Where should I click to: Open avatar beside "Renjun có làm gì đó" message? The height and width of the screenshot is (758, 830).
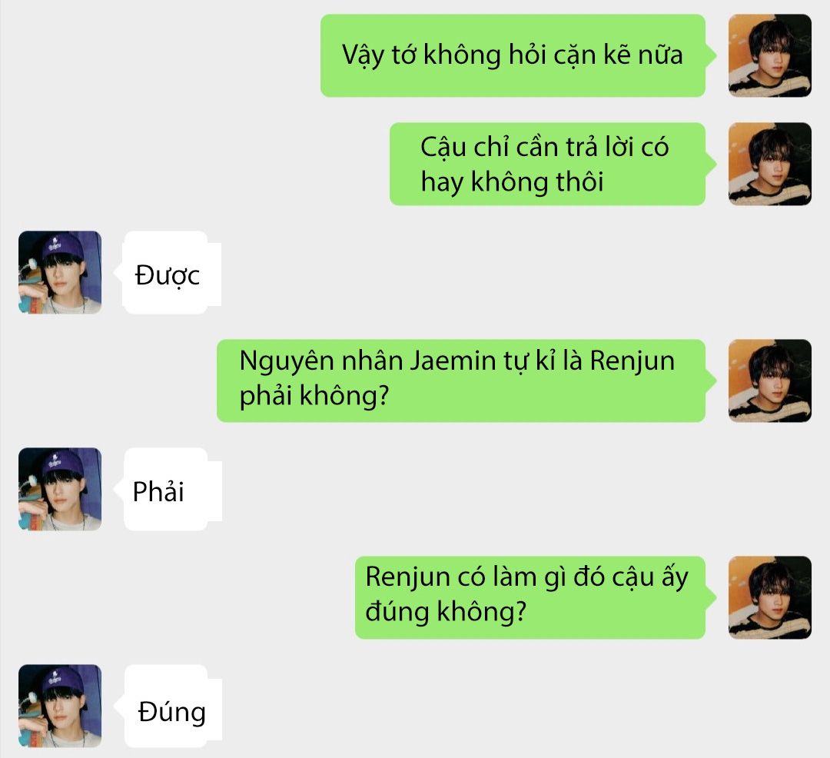click(769, 597)
